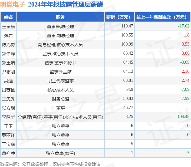
Task: Select the name 陈克勇
Action: click(8, 45)
